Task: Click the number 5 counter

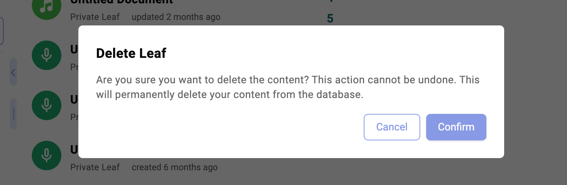Action: tap(330, 18)
